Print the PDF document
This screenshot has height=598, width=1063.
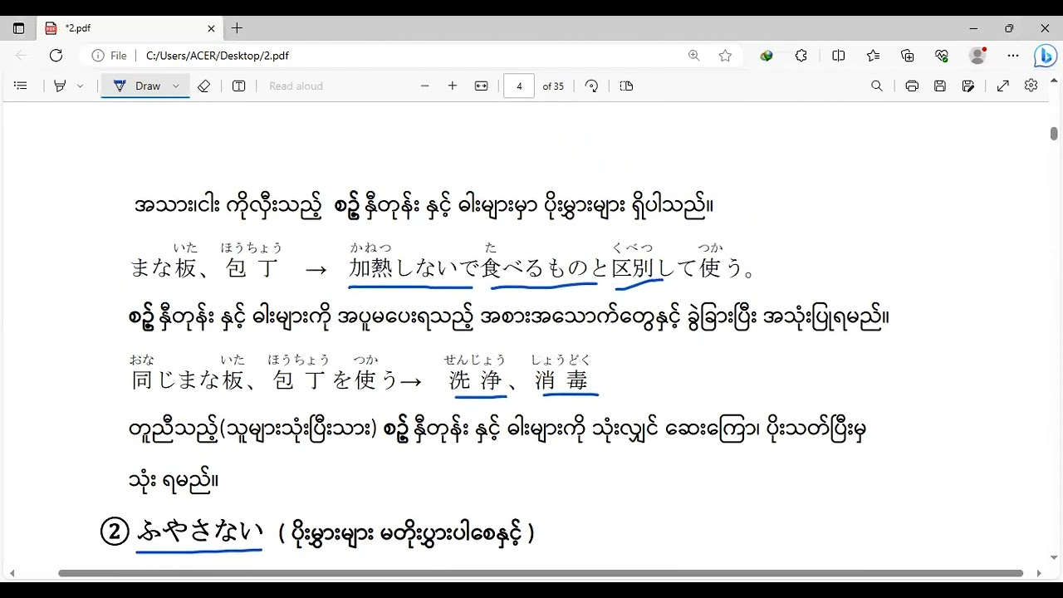point(912,86)
